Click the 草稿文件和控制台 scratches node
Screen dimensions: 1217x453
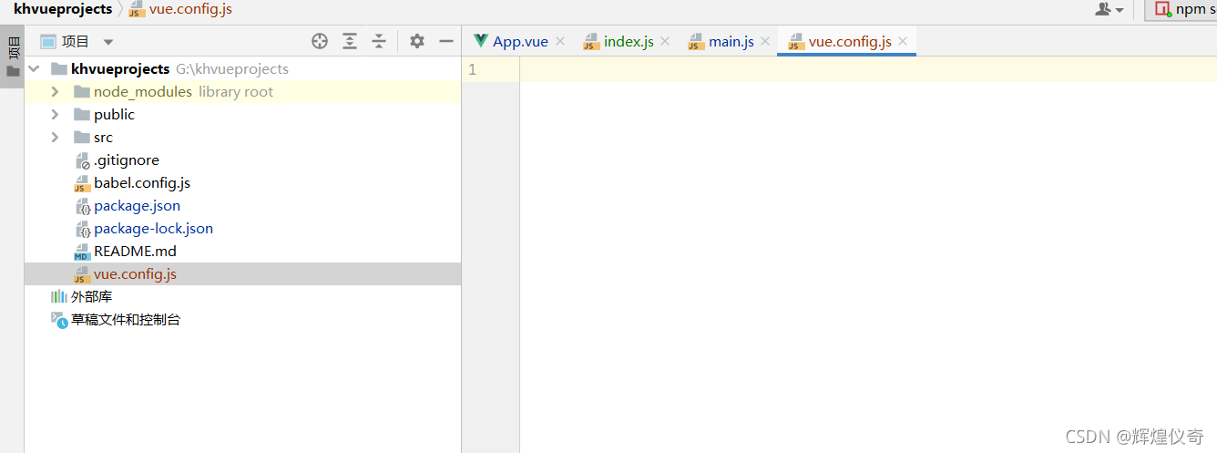tap(126, 320)
